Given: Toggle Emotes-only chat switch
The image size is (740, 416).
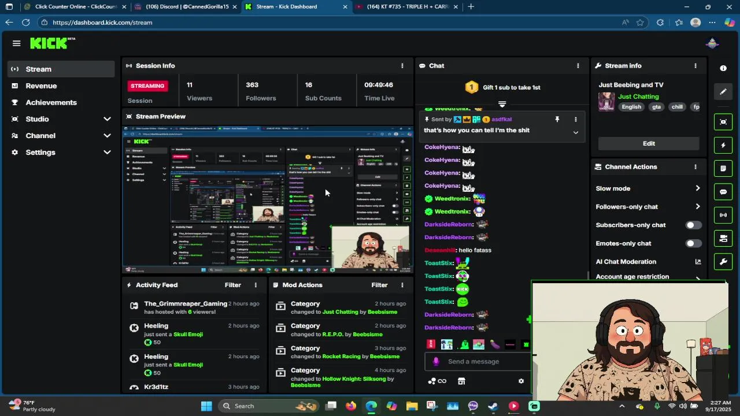Looking at the screenshot, I should [693, 244].
